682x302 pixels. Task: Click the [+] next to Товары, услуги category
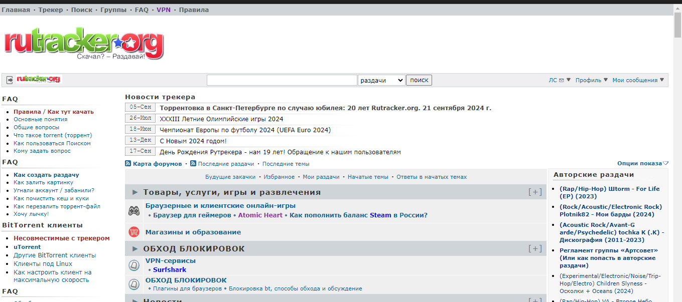click(x=535, y=192)
